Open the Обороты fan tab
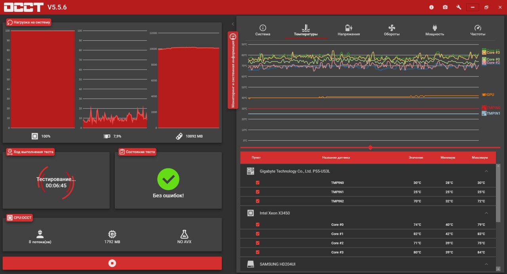Viewport: 507px width, 274px height. pyautogui.click(x=392, y=30)
